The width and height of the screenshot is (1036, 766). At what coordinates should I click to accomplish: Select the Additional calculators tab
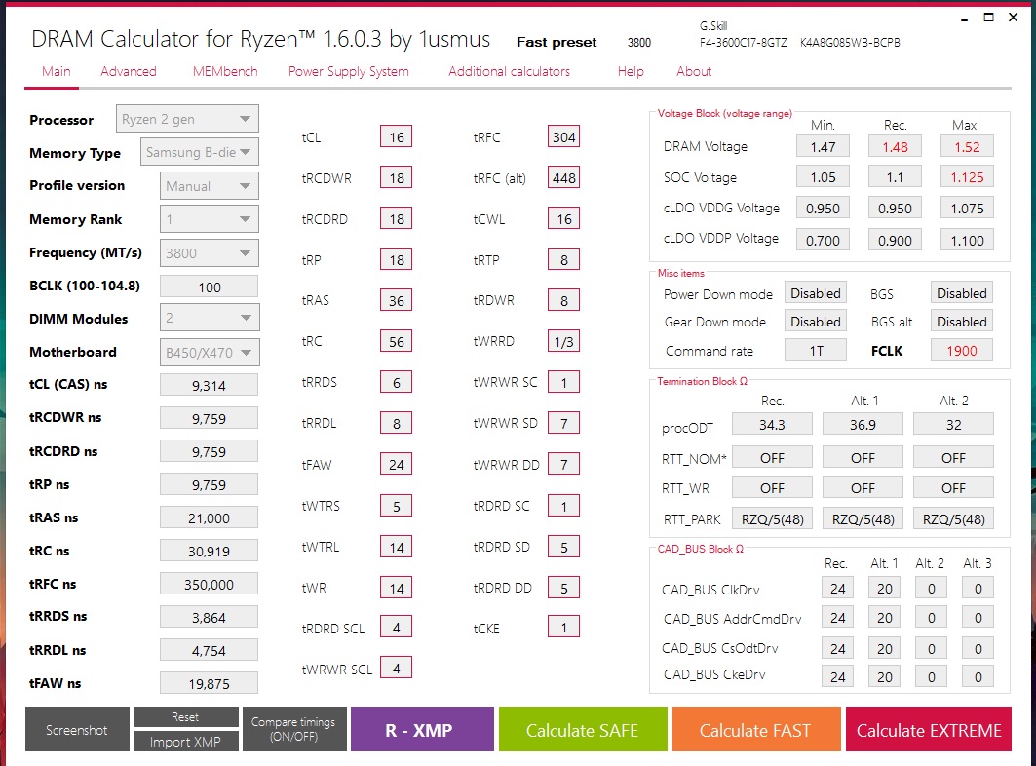(509, 71)
